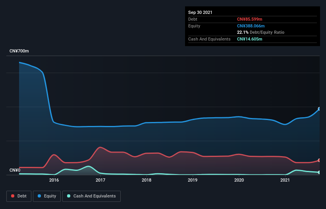Click the red Debt legend dot
The height and width of the screenshot is (209, 326).
13,196
